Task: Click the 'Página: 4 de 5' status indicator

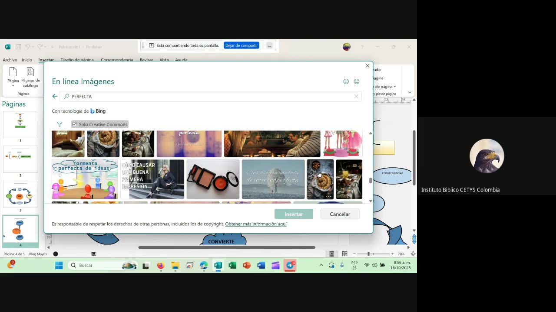Action: point(14,254)
